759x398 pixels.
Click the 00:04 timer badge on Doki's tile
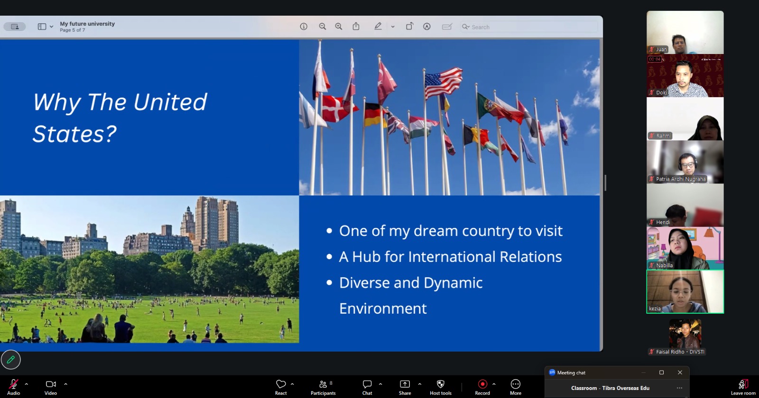tap(655, 59)
